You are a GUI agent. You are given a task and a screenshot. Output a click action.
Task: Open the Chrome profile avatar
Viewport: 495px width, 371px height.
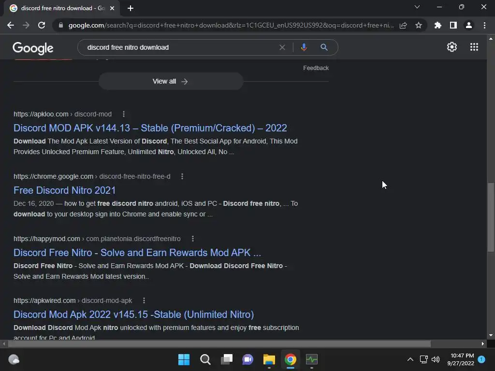click(x=469, y=25)
